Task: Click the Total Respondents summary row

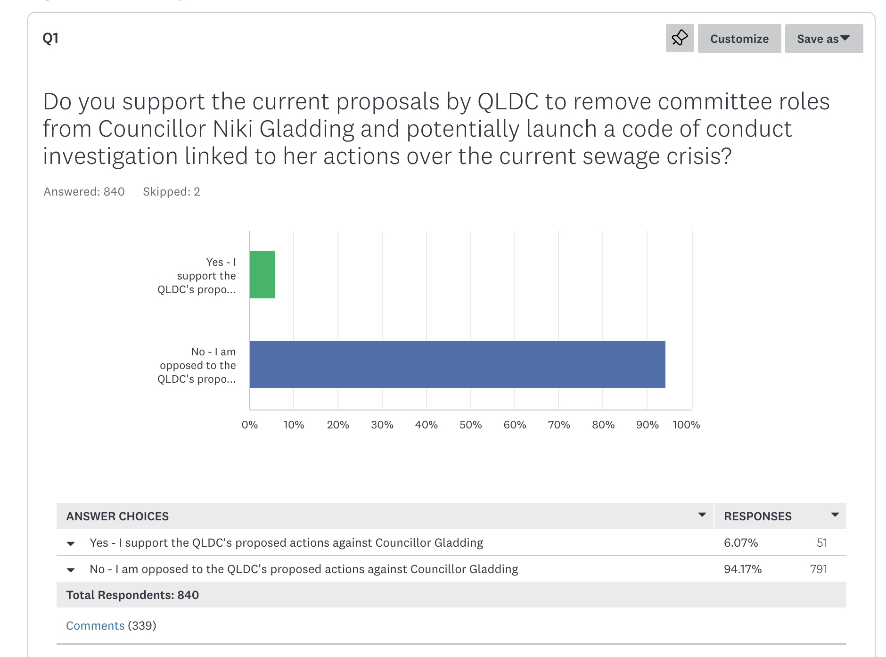Action: pos(132,595)
